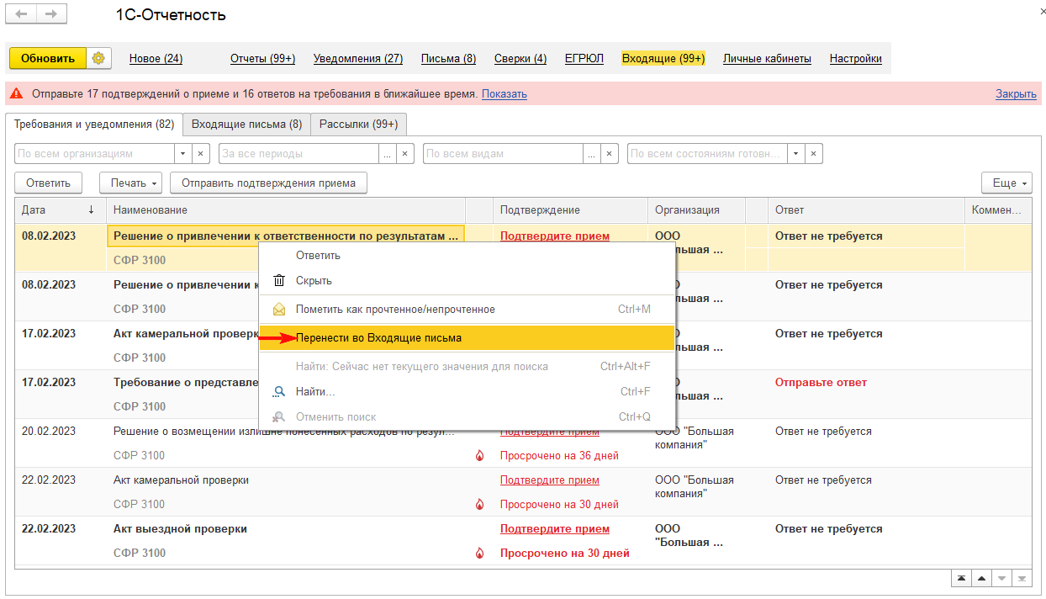Click the document type filter input field
Viewport: 1046px width, 599px height.
[503, 154]
